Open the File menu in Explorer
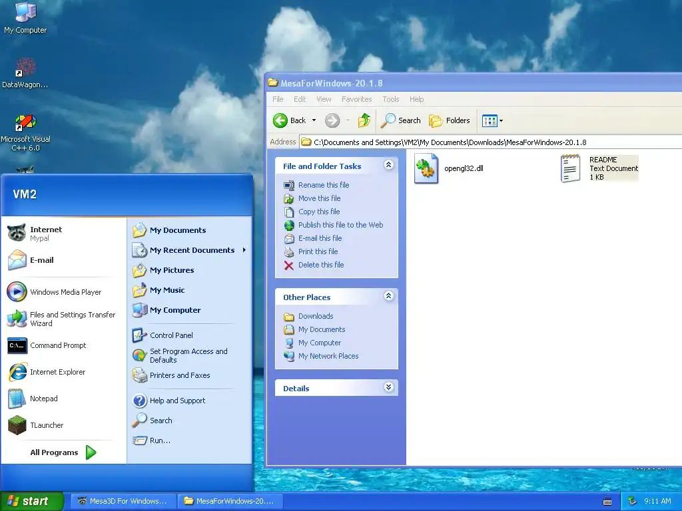Image resolution: width=682 pixels, height=511 pixels. (x=278, y=99)
